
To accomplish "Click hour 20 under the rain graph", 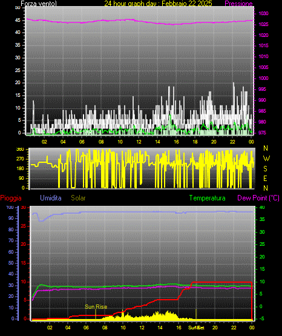I will (x=215, y=328).
